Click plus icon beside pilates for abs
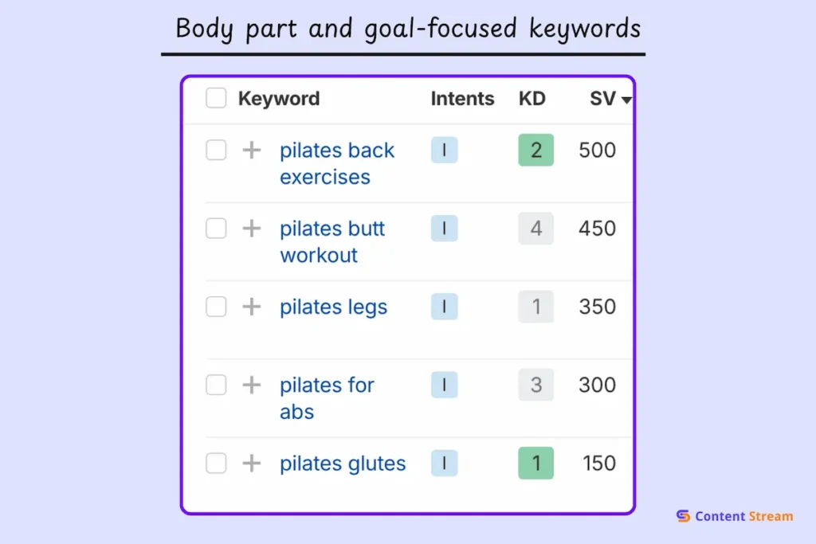This screenshot has width=816, height=544. 252,385
